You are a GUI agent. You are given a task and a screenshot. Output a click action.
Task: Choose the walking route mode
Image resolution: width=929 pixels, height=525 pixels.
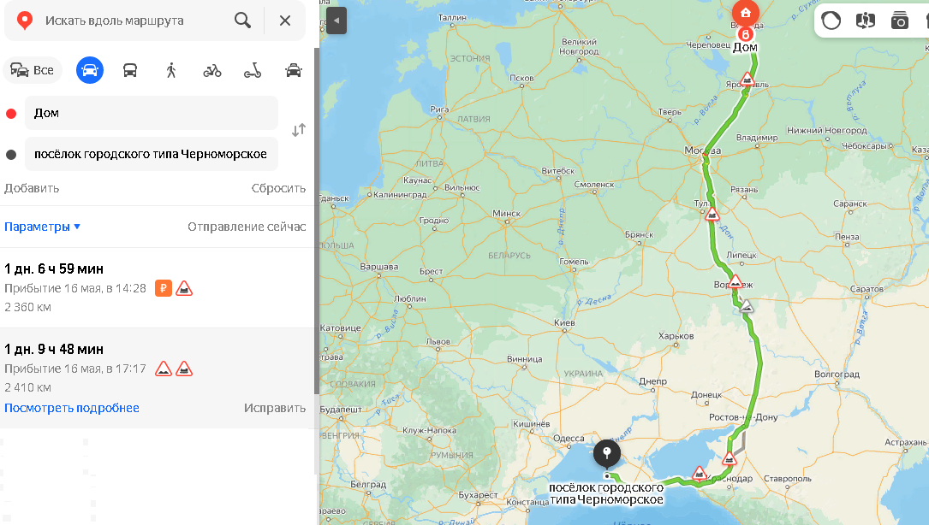(x=171, y=70)
